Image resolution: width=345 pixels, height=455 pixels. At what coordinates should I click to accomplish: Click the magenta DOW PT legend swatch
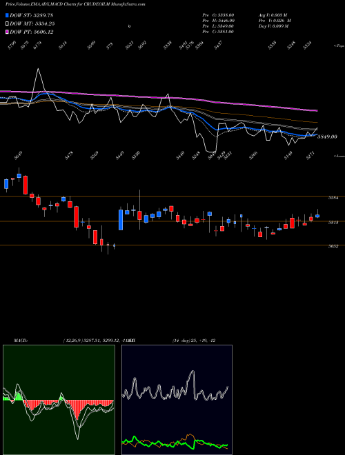point(7,32)
